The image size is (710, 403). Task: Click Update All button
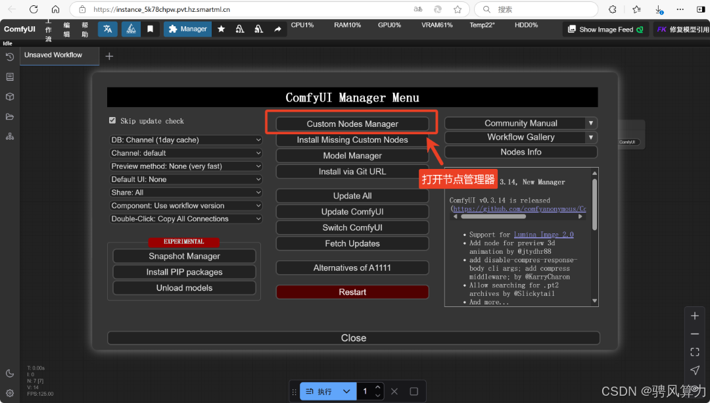point(352,196)
